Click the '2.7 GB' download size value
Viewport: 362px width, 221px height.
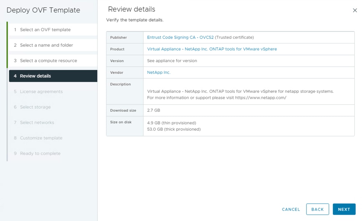click(154, 110)
